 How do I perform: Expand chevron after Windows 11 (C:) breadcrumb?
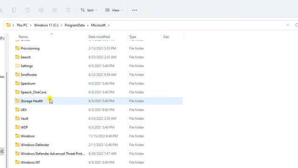pyautogui.click(x=61, y=25)
